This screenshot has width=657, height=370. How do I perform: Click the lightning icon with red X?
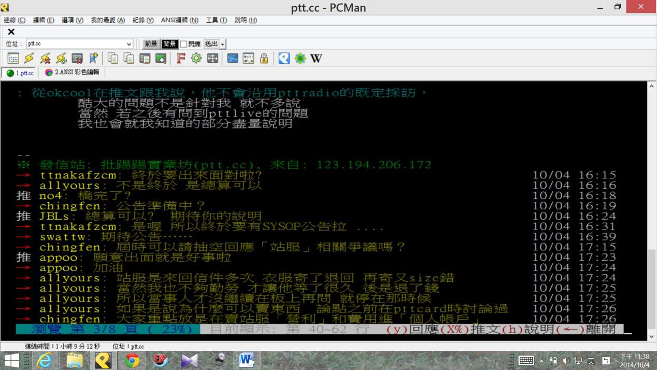click(45, 58)
